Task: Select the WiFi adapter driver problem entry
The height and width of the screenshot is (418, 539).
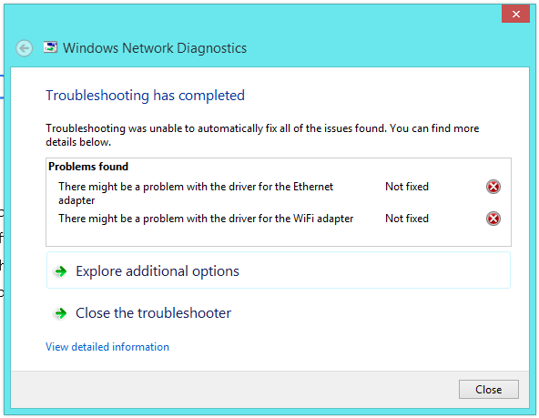Action: point(206,219)
